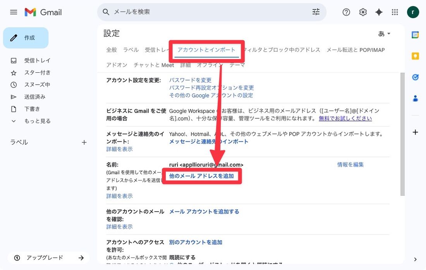This screenshot has width=426, height=270.
Task: Click 別のアカウントを追加 link
Action: [196, 242]
